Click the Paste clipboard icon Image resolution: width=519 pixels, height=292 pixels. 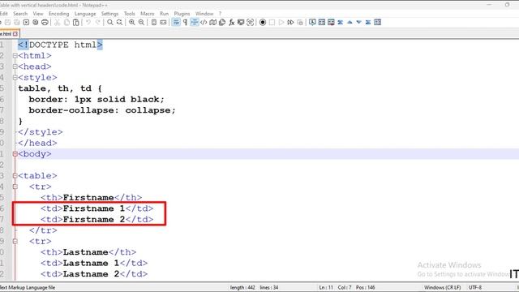pyautogui.click(x=75, y=22)
